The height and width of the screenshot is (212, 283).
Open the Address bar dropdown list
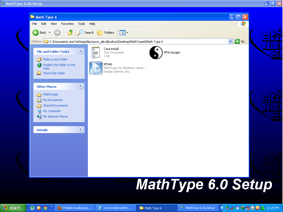click(x=230, y=41)
